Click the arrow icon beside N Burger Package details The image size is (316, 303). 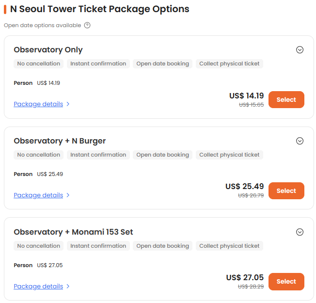click(68, 195)
